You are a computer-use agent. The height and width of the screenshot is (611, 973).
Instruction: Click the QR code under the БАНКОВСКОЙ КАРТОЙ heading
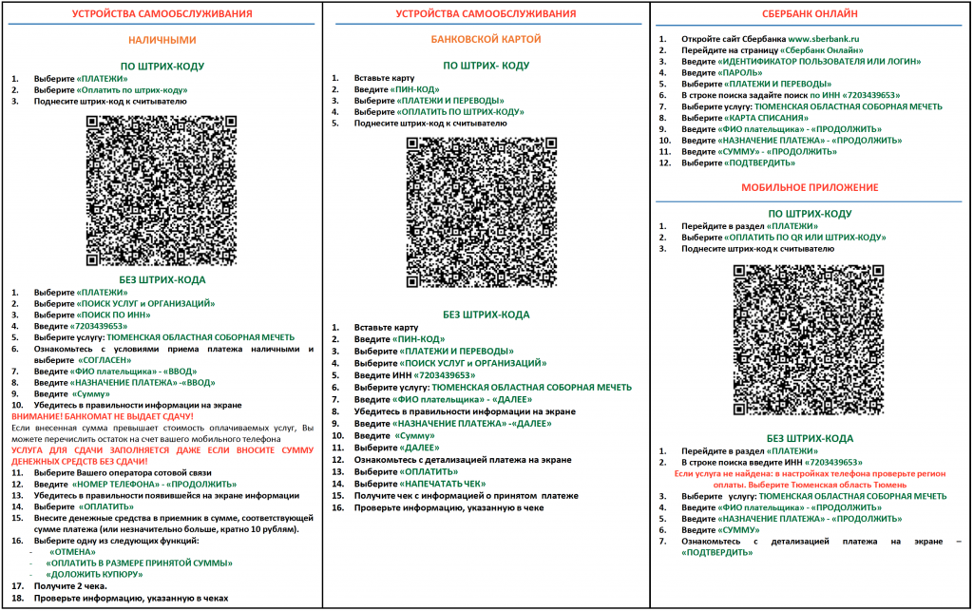coord(482,213)
